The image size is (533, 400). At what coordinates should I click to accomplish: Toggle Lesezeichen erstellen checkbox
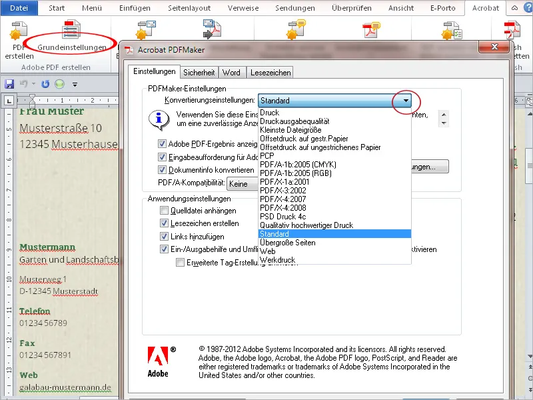[x=164, y=223]
